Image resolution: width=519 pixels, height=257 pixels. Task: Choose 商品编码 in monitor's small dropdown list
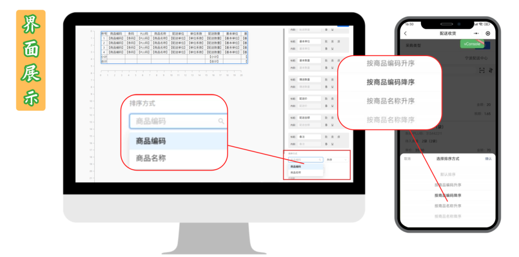coord(306,166)
